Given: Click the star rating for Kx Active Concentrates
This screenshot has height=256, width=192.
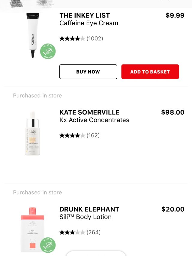Looking at the screenshot, I should [x=72, y=135].
